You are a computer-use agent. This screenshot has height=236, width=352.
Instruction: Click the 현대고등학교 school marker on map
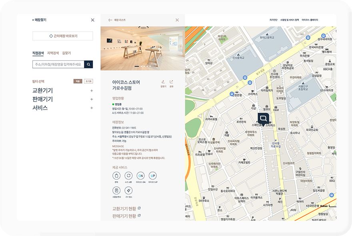pos(267,36)
